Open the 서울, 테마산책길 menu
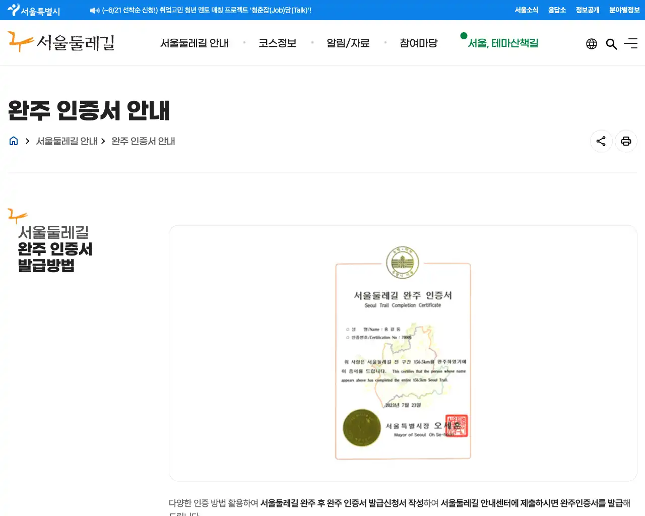The height and width of the screenshot is (516, 645). [503, 43]
